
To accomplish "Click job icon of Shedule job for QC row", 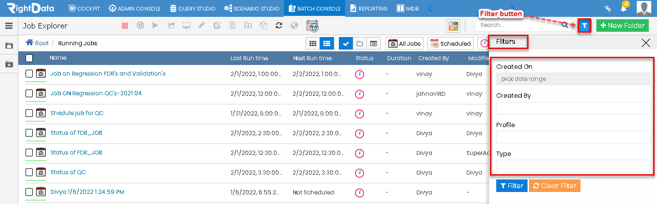I will pos(41,113).
